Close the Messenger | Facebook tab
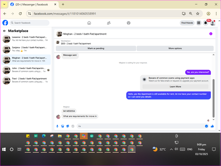The height and width of the screenshot is (166, 221). (x=55, y=4)
